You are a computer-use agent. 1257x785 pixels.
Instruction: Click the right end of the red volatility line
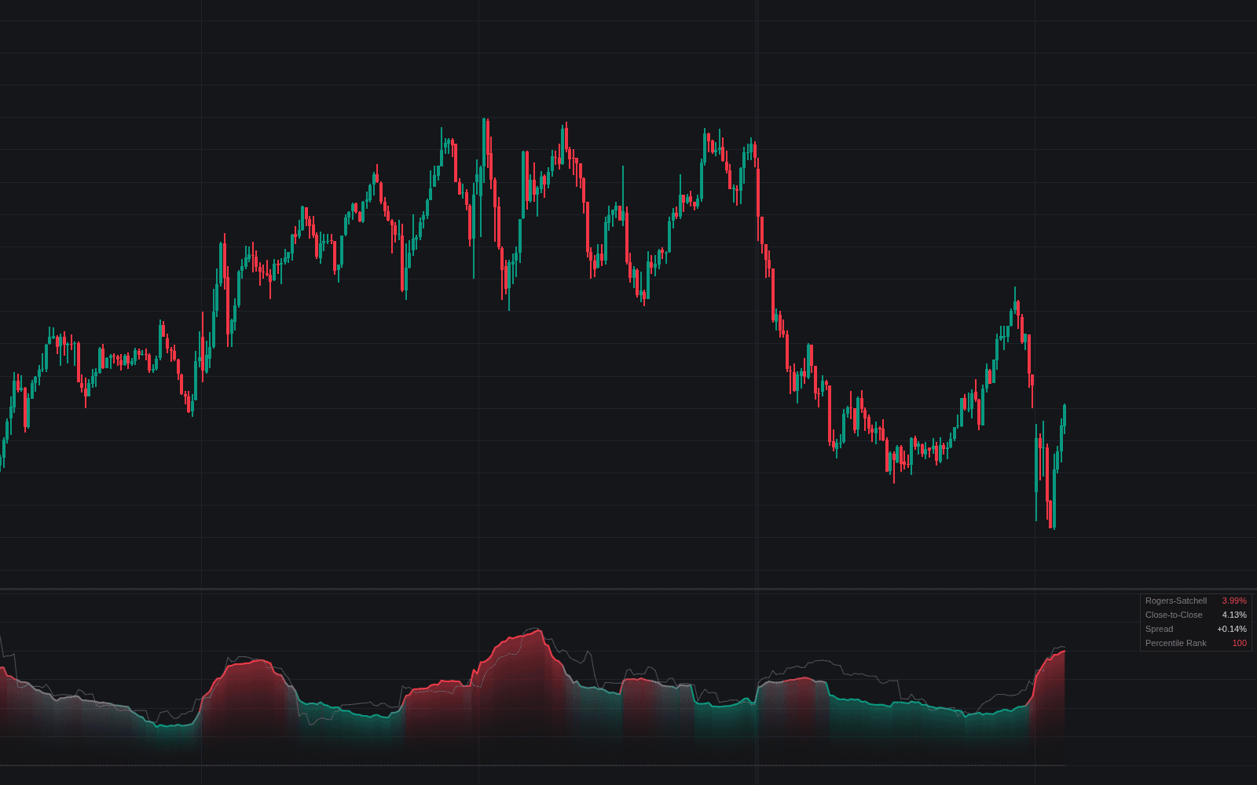(1064, 652)
